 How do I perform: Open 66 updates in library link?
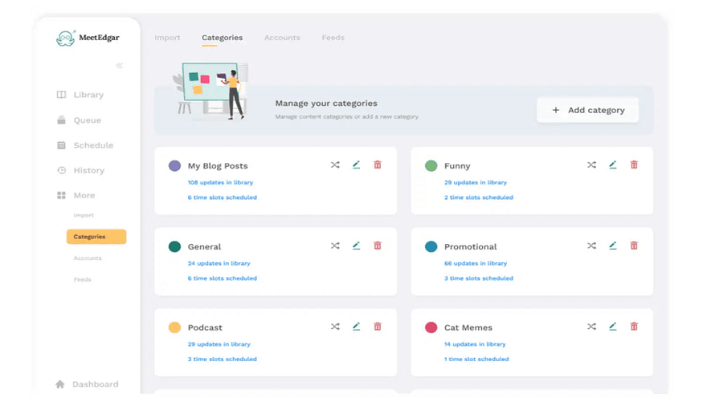pos(476,263)
